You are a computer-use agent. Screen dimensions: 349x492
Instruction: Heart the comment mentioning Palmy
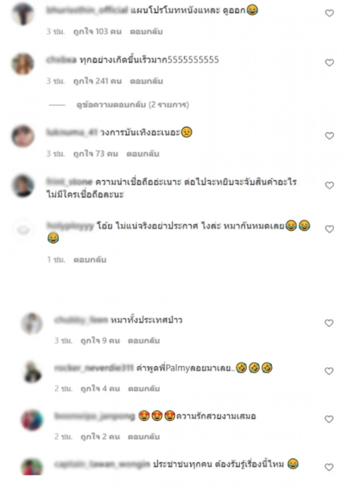[x=329, y=371]
